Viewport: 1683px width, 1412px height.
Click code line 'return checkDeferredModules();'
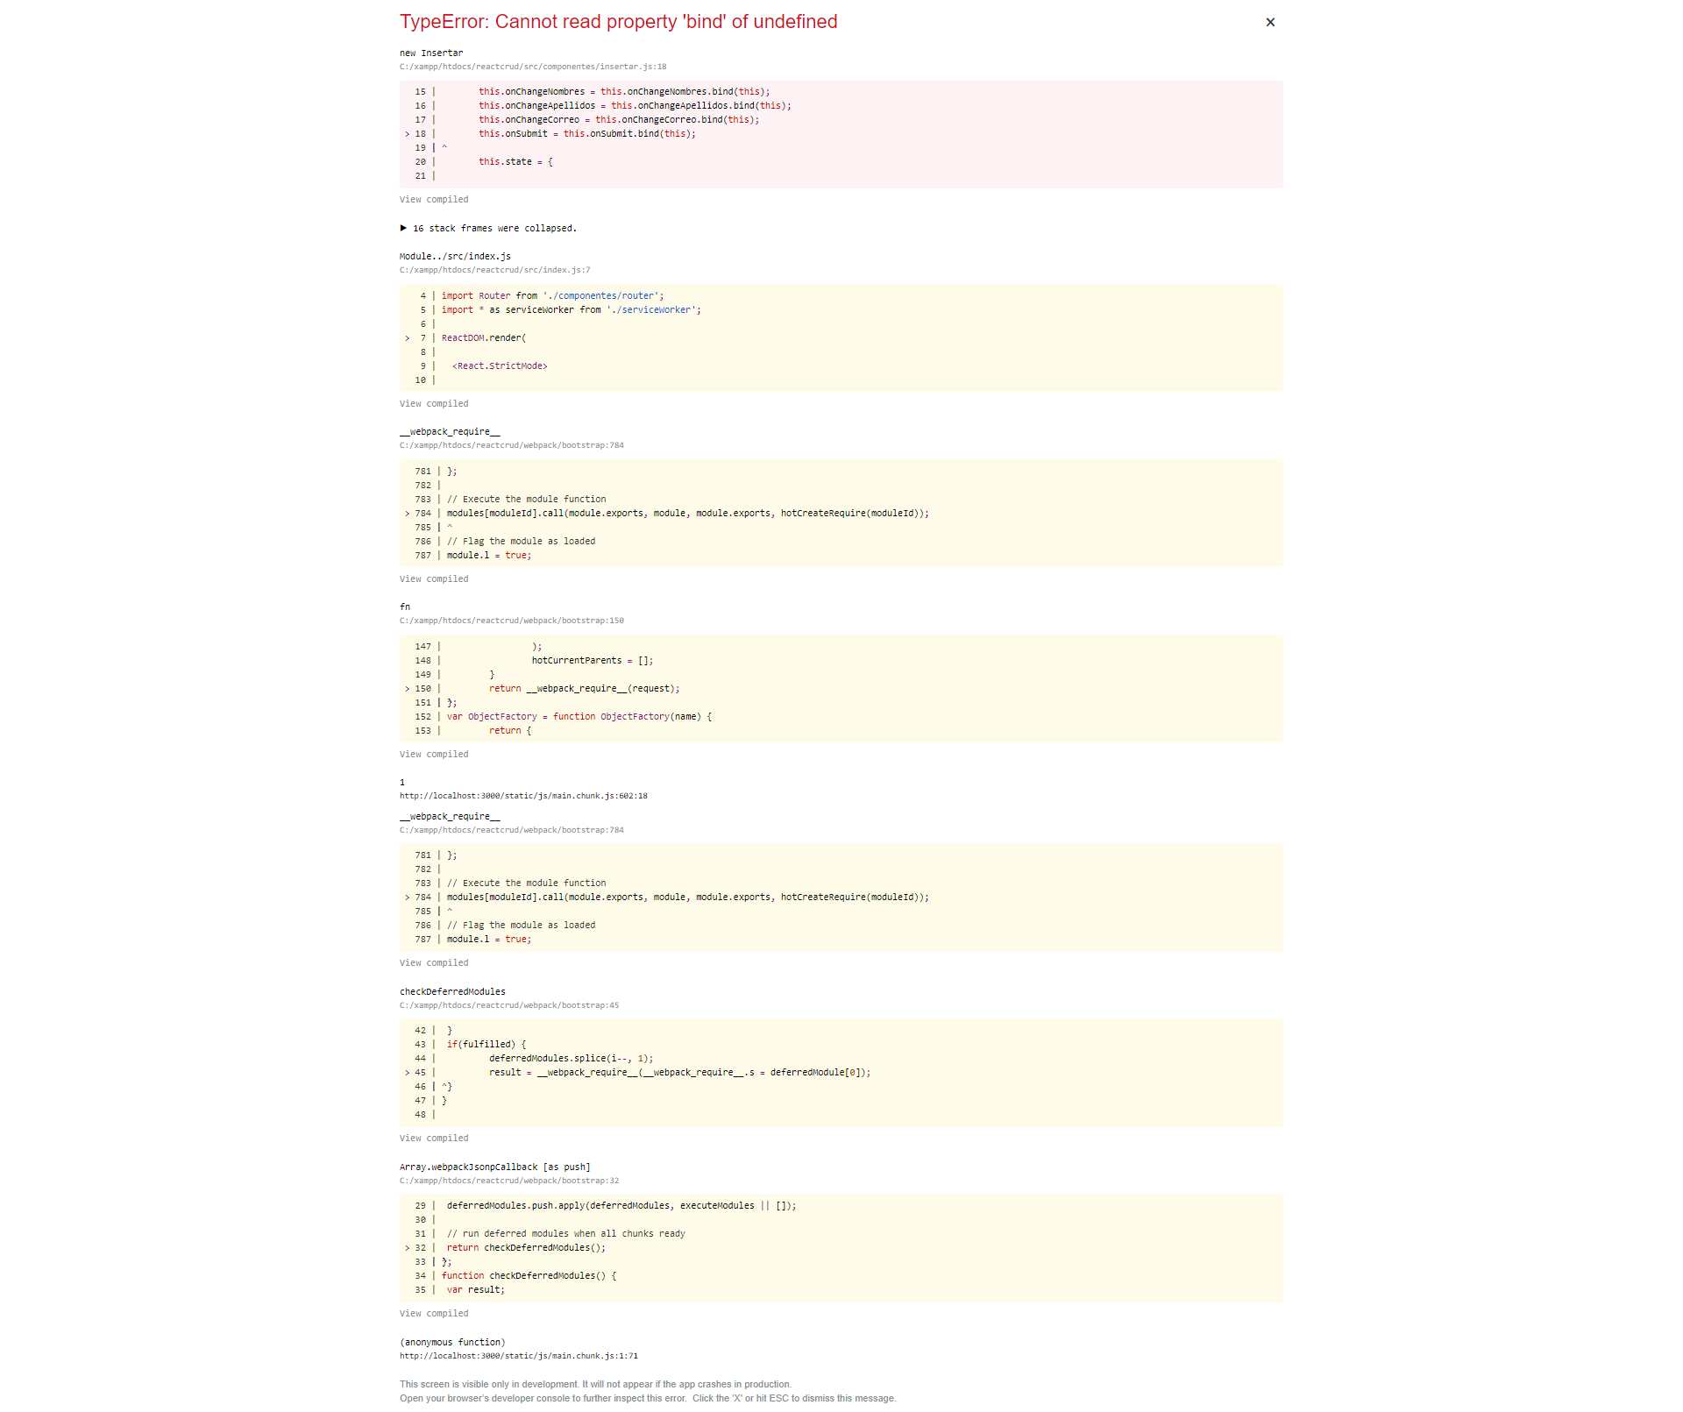[x=526, y=1248]
